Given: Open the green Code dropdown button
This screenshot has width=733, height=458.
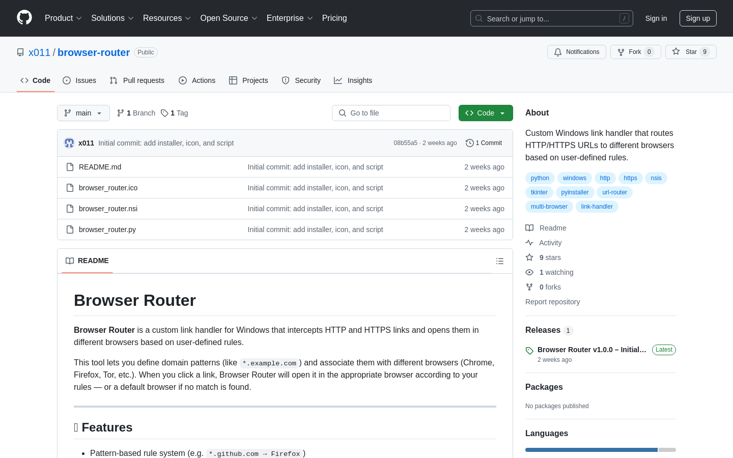Looking at the screenshot, I should 486,113.
